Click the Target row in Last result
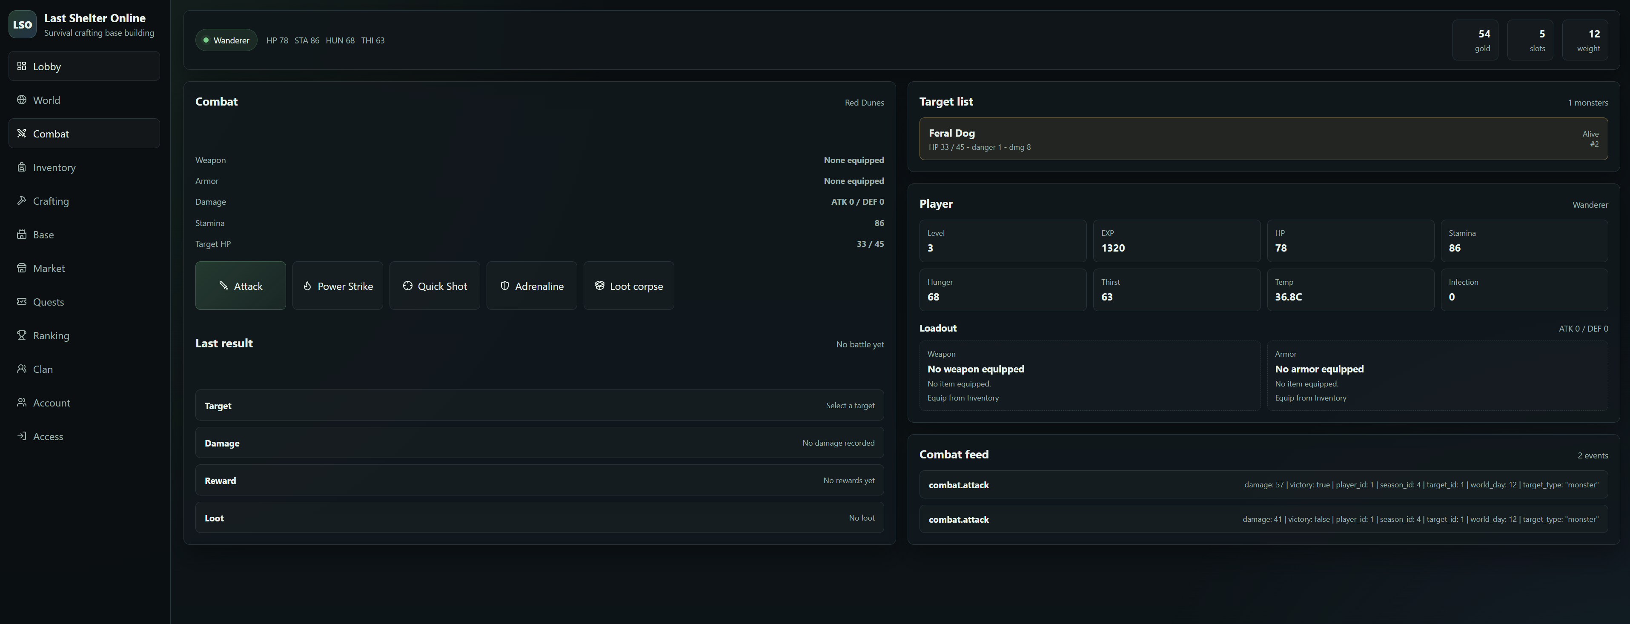 click(x=539, y=405)
